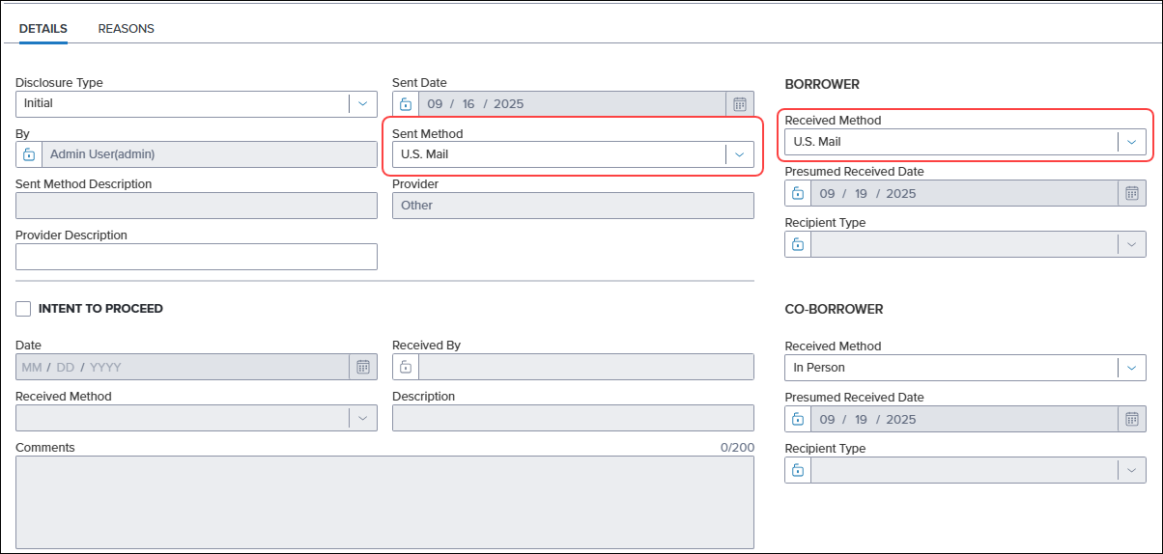Select the Details tab
The height and width of the screenshot is (554, 1163).
(43, 29)
